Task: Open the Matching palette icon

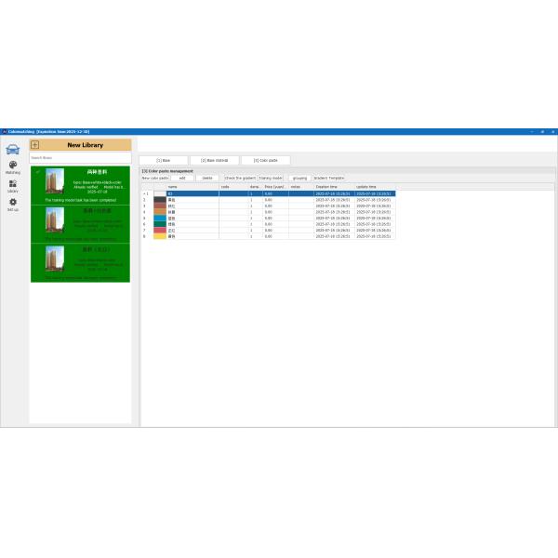Action: pos(13,166)
